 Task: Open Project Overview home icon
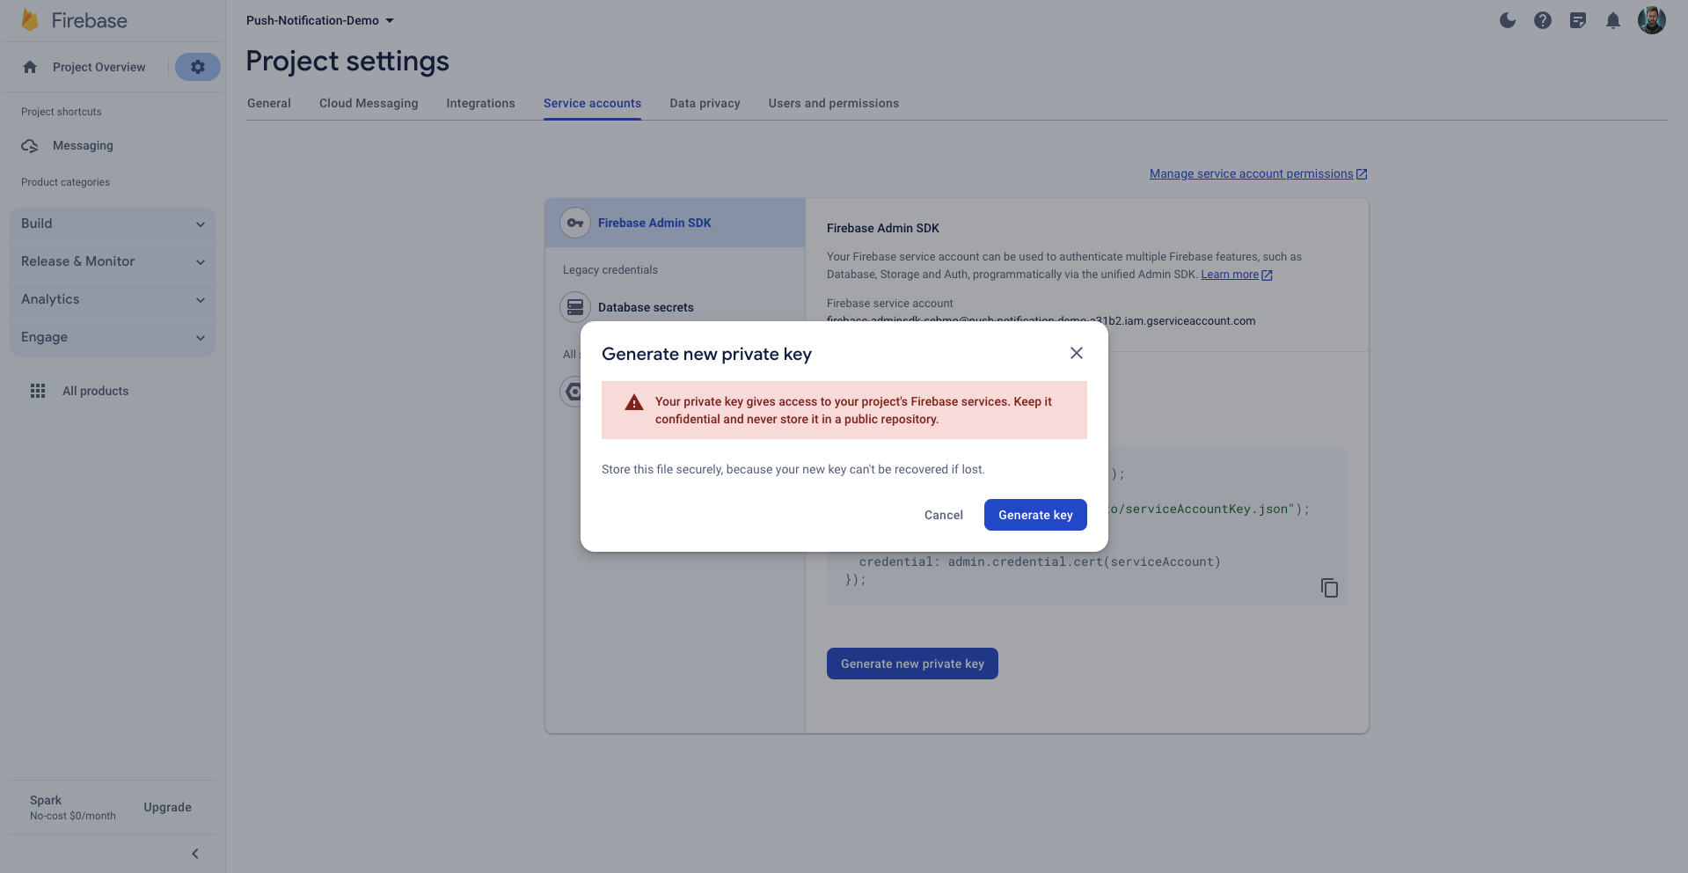tap(30, 67)
